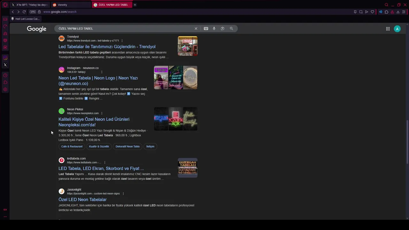409x230 pixels.
Task: Go to the Google homepage logo
Action: tap(37, 29)
